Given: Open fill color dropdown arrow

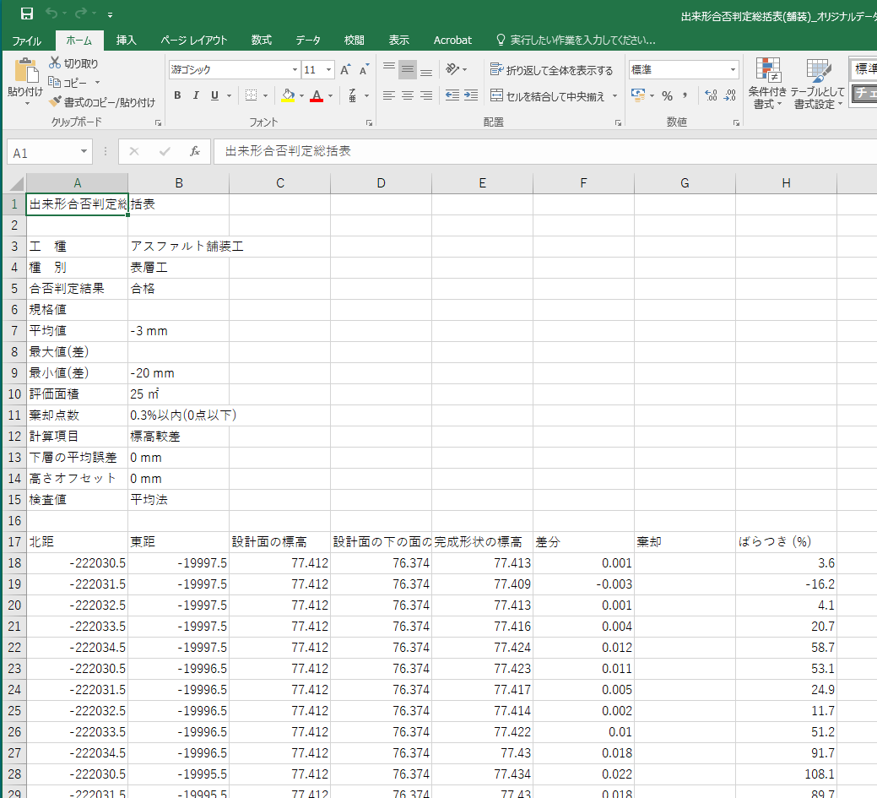Looking at the screenshot, I should (302, 95).
